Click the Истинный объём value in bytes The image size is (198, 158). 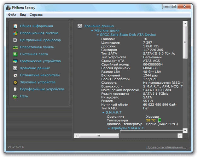160,105
